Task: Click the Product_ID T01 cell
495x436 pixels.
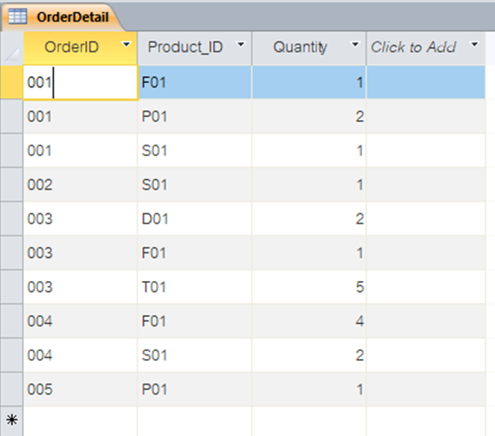Action: click(x=194, y=287)
